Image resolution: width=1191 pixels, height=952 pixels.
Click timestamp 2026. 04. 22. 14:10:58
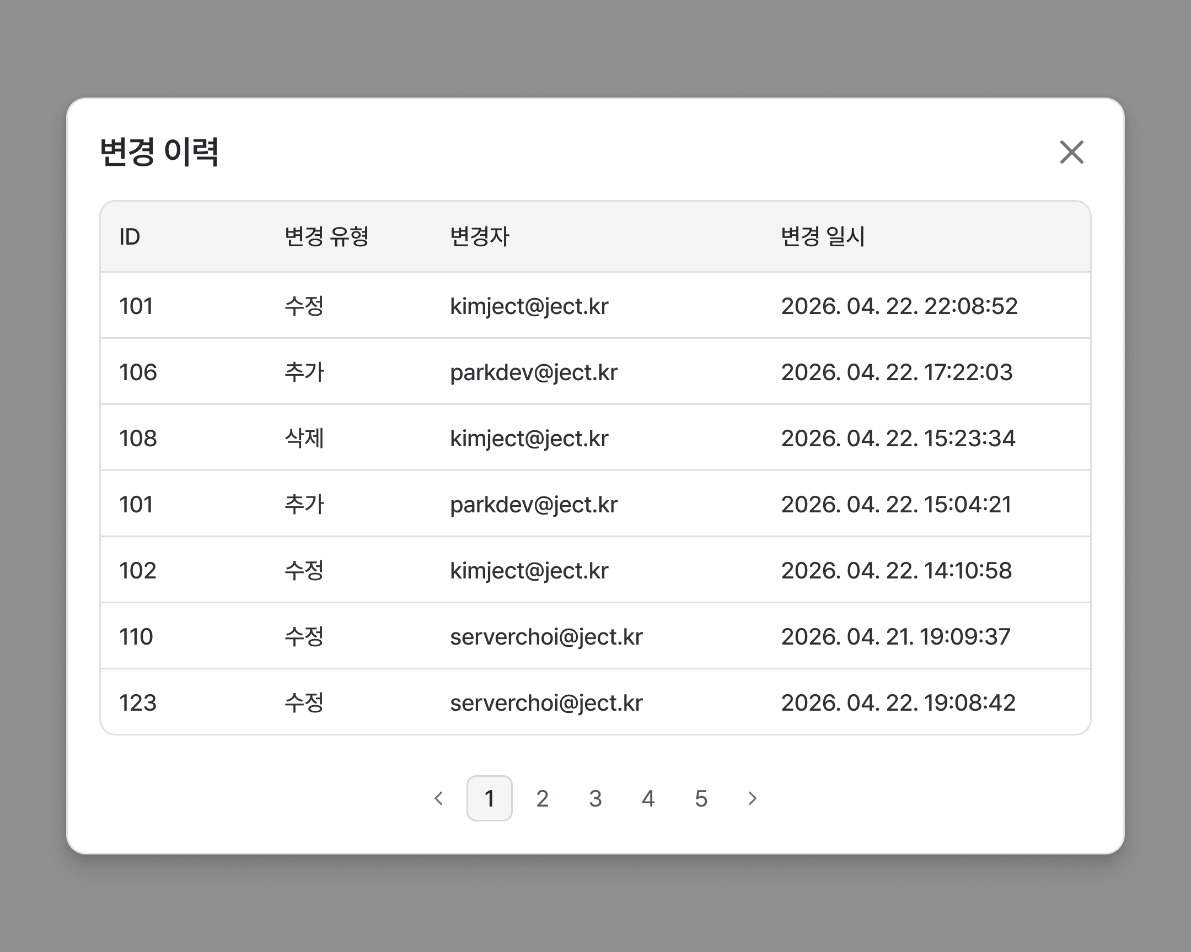pyautogui.click(x=897, y=571)
